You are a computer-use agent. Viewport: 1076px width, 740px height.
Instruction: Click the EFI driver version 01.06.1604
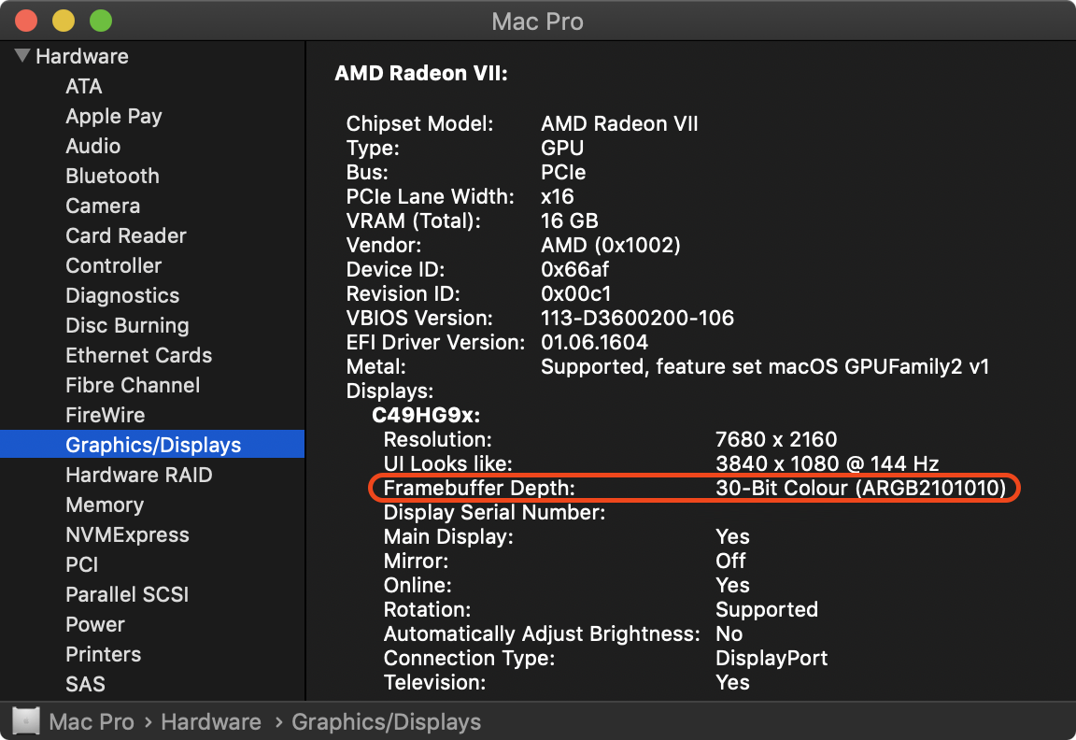[595, 343]
